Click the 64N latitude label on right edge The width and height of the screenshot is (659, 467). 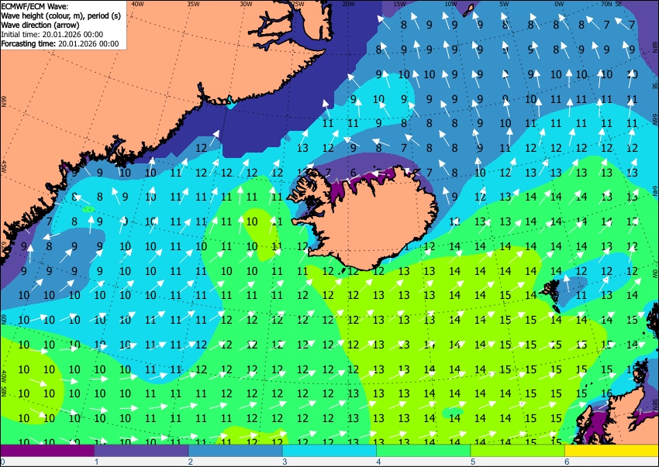655,191
